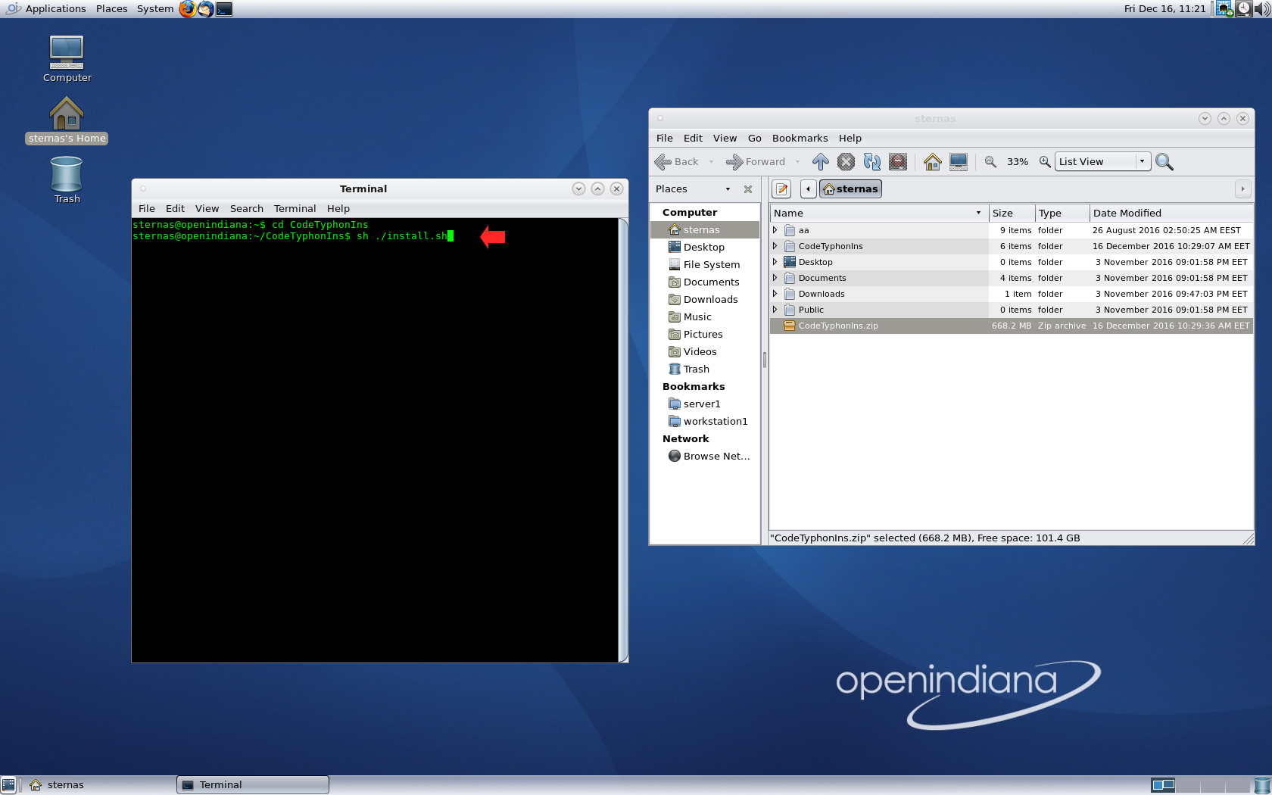Click the terminal window's vertical scrollbar
1272x795 pixels.
(623, 440)
